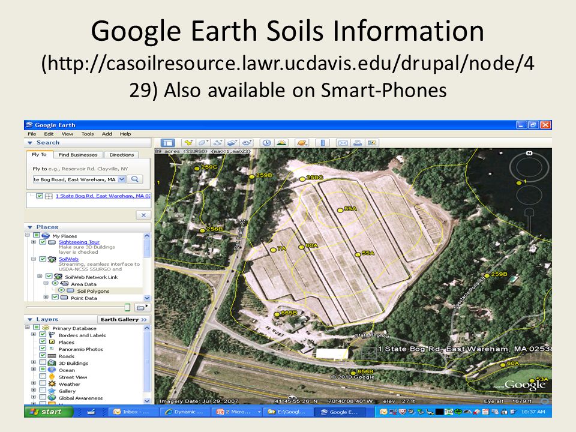The width and height of the screenshot is (576, 432).
Task: Expand the Sightseeing Tour tree node
Action: tap(34, 242)
